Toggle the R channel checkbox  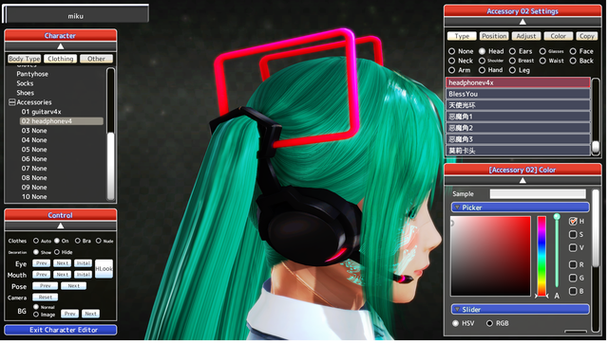(573, 264)
